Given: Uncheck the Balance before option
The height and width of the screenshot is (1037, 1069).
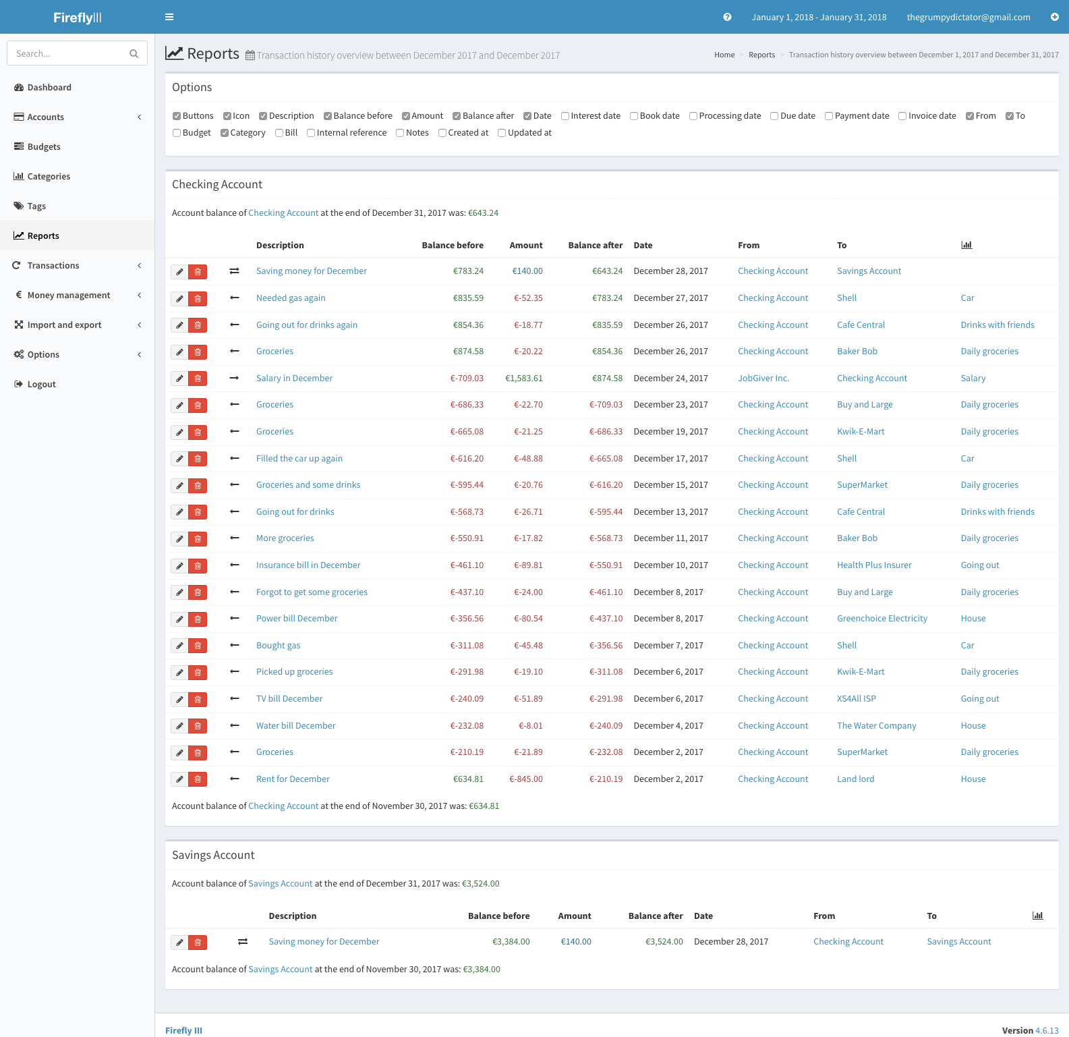Looking at the screenshot, I should tap(328, 116).
